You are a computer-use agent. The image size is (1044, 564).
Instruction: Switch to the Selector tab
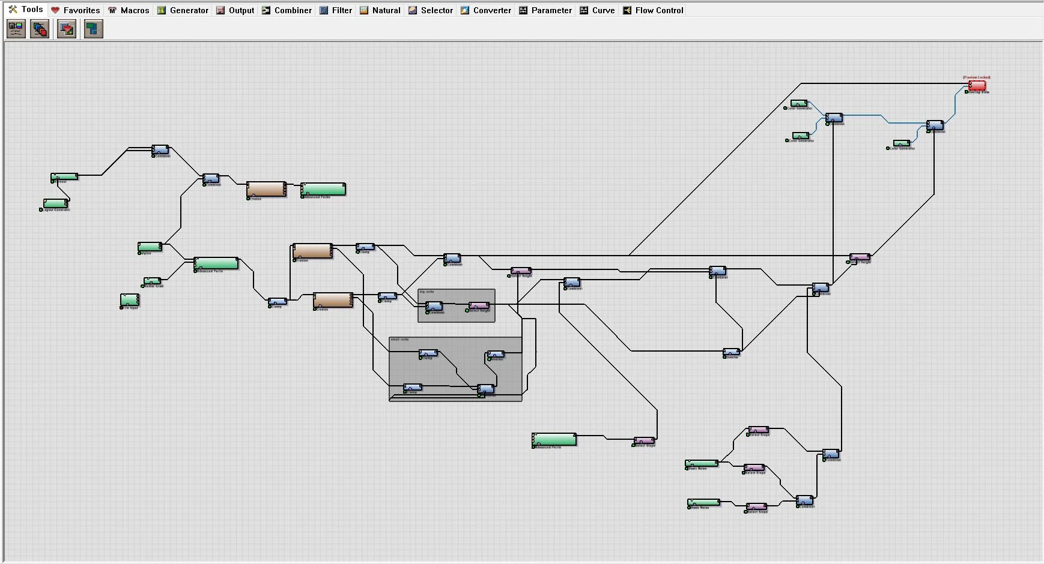430,10
